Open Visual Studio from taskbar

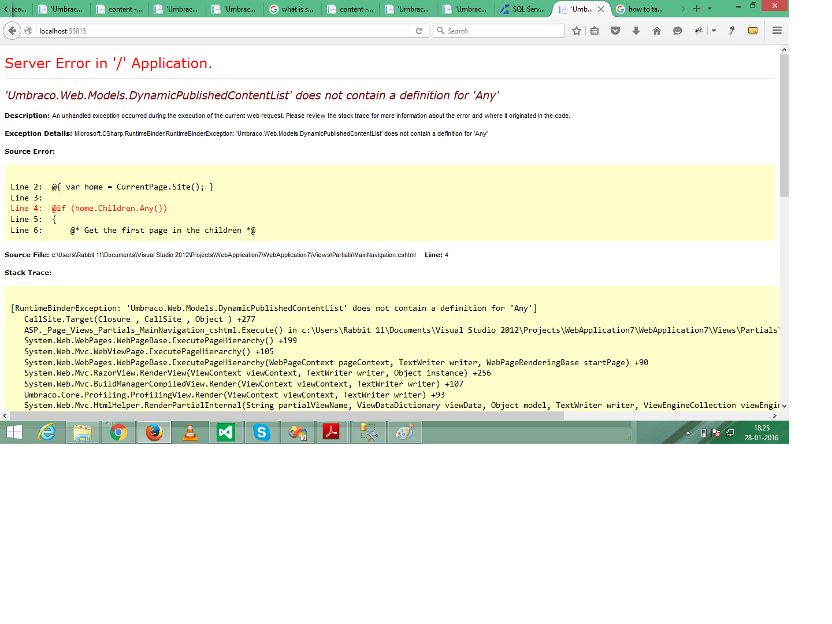[x=226, y=432]
